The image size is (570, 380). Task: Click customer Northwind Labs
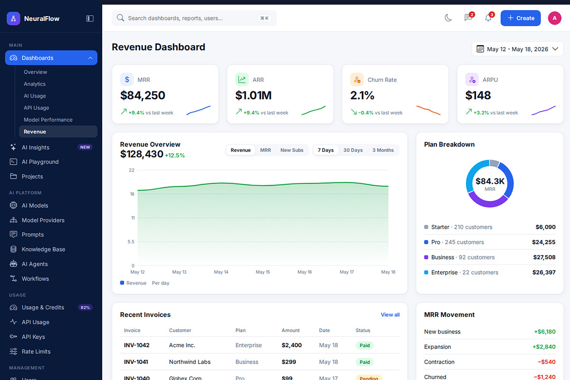tap(190, 362)
